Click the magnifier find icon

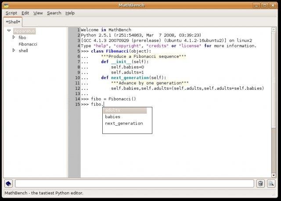[271, 183]
